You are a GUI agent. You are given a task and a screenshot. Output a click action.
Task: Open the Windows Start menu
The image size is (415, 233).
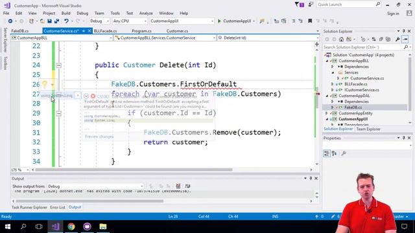(x=8, y=227)
